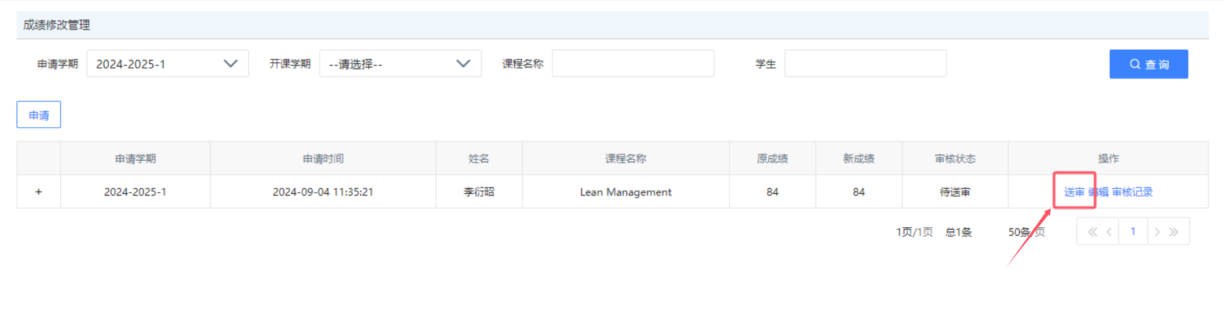Image resolution: width=1224 pixels, height=312 pixels.
Task: Jump to the last page of results
Action: (x=1174, y=232)
